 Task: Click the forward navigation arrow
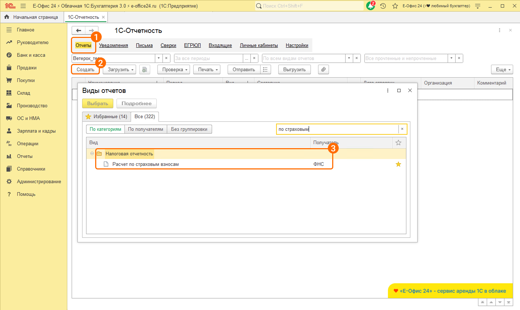click(x=92, y=31)
